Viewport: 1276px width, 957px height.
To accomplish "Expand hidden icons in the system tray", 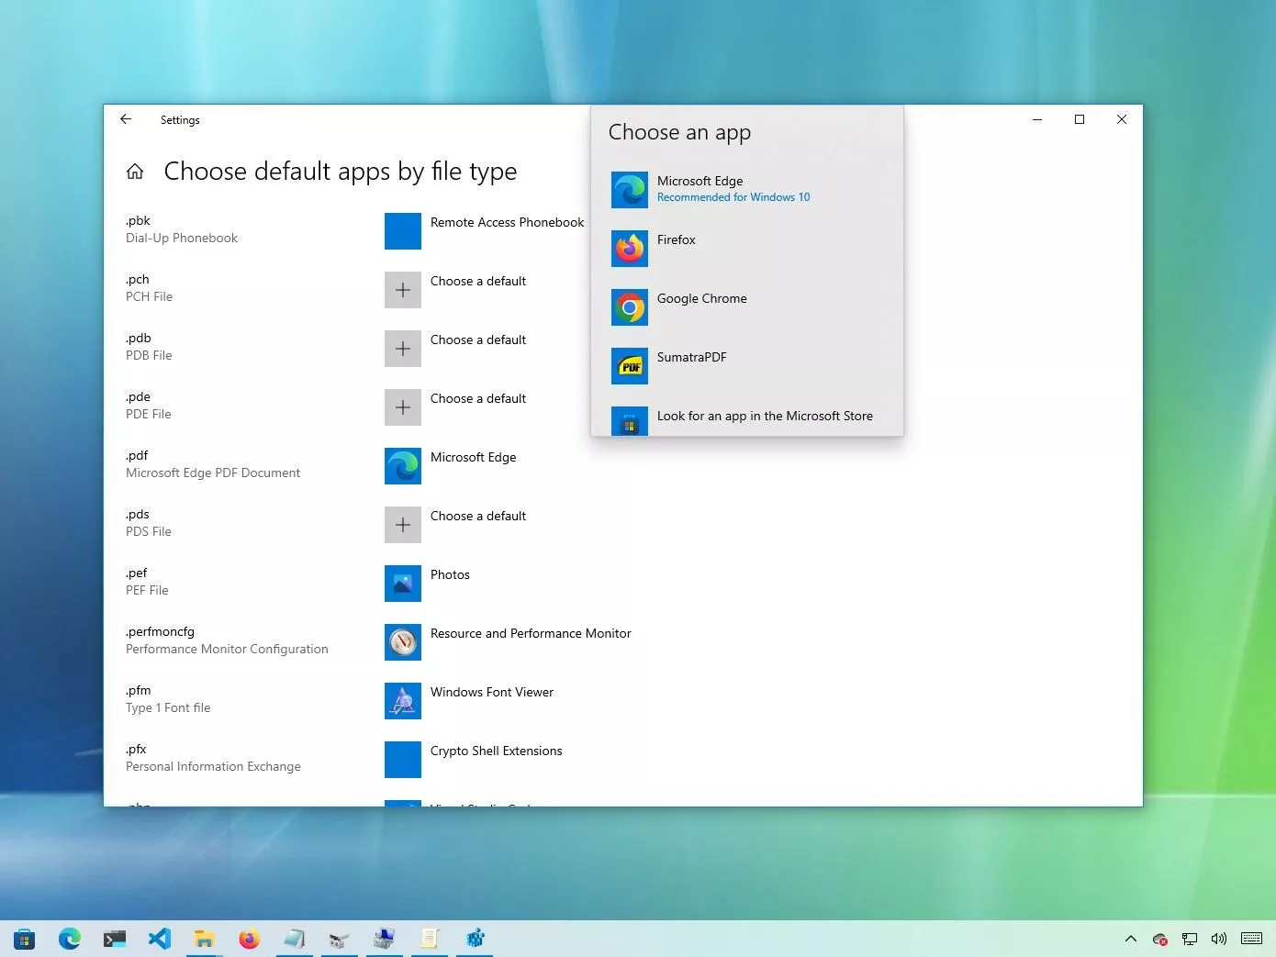I will (x=1131, y=939).
